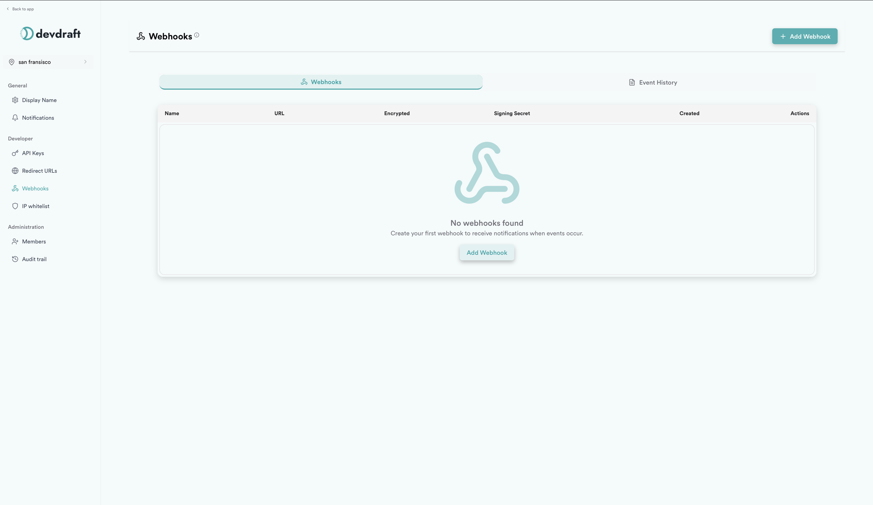Switch to the Event History tab
This screenshot has width=873, height=505.
pos(652,82)
